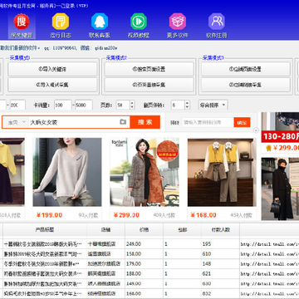This screenshot has width=299, height=299.
Task: Open the yellow run log icon
Action: (x=61, y=22)
